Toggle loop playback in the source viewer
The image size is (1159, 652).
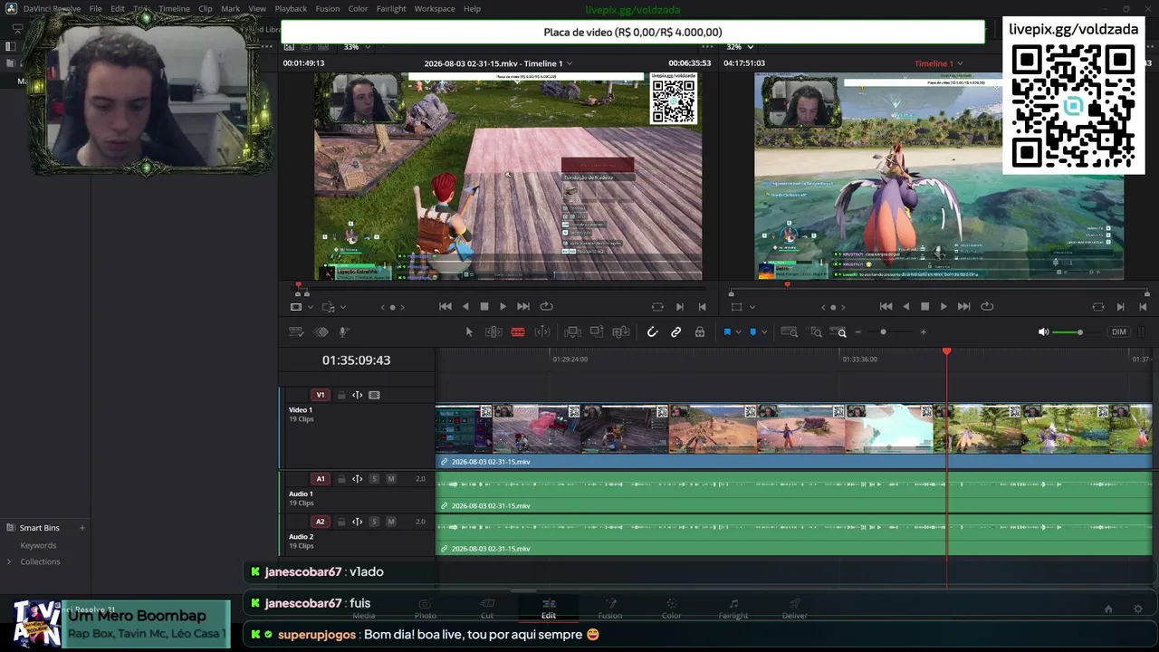(546, 307)
